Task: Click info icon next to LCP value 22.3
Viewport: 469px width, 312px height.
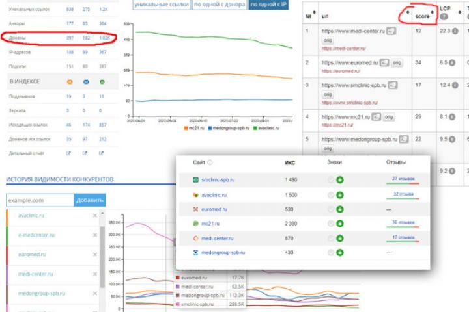Action: tap(455, 31)
